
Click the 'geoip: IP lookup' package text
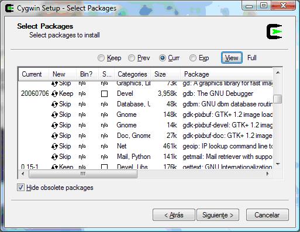pyautogui.click(x=227, y=146)
